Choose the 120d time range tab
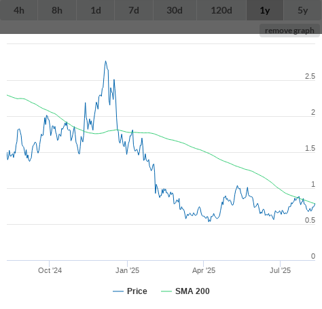The height and width of the screenshot is (309, 322). pyautogui.click(x=221, y=10)
